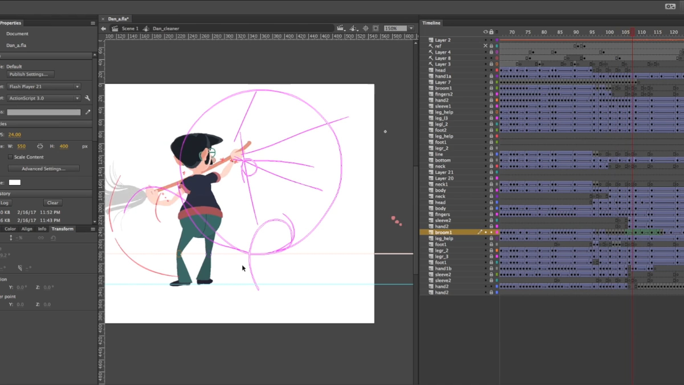The width and height of the screenshot is (684, 385).
Task: Click the back arrow to parent scene
Action: pos(103,29)
